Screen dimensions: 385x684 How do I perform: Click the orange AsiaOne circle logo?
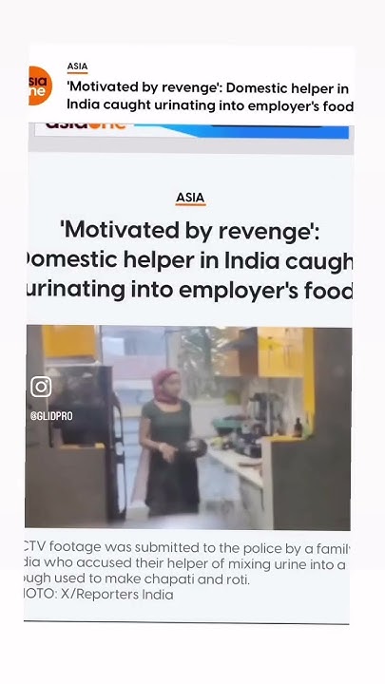pos(40,85)
